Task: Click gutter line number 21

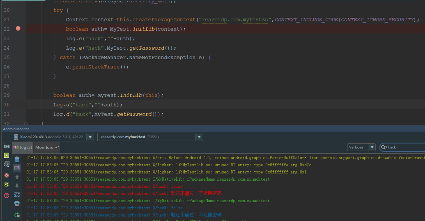Action: point(7,19)
